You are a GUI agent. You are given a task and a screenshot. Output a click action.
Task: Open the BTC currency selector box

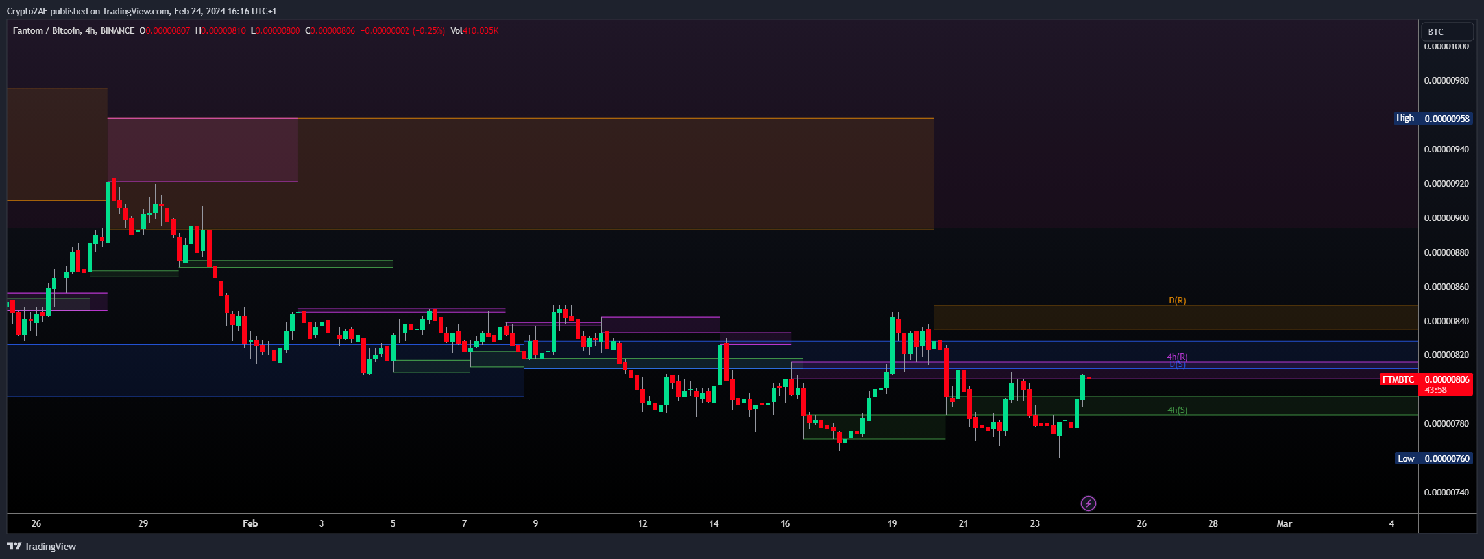[1447, 32]
